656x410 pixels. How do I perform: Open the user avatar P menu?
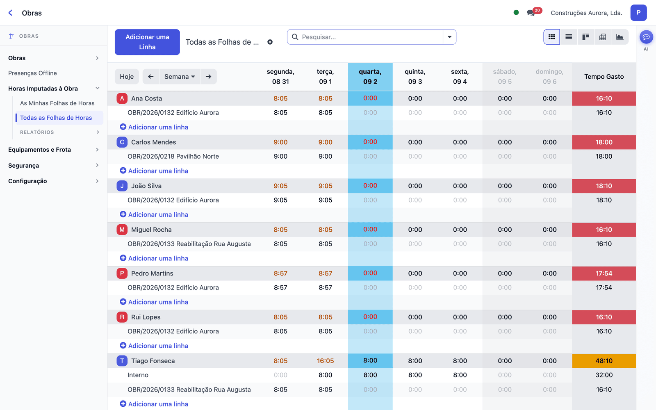[638, 13]
